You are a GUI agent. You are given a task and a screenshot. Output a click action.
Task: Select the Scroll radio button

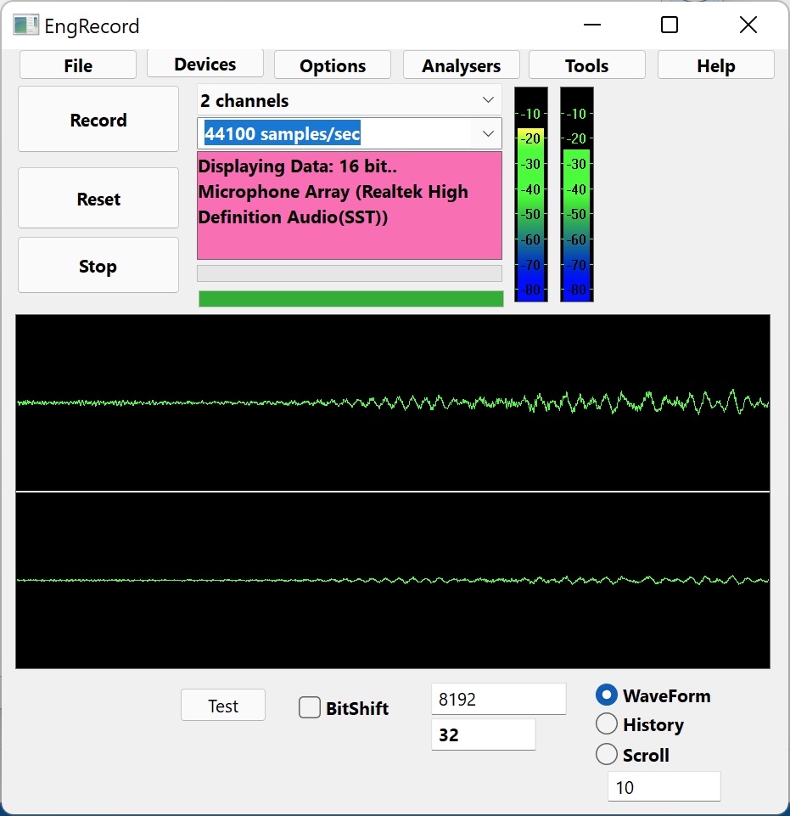pos(607,754)
